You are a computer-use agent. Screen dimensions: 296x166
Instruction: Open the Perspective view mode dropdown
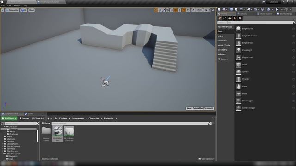[x=12, y=10]
